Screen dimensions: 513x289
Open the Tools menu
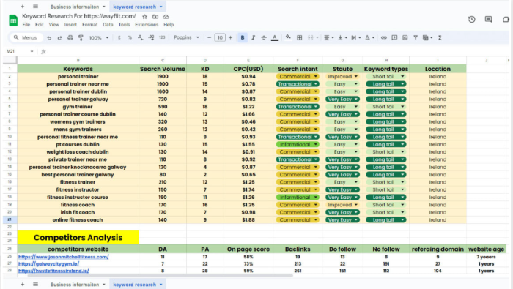(124, 25)
